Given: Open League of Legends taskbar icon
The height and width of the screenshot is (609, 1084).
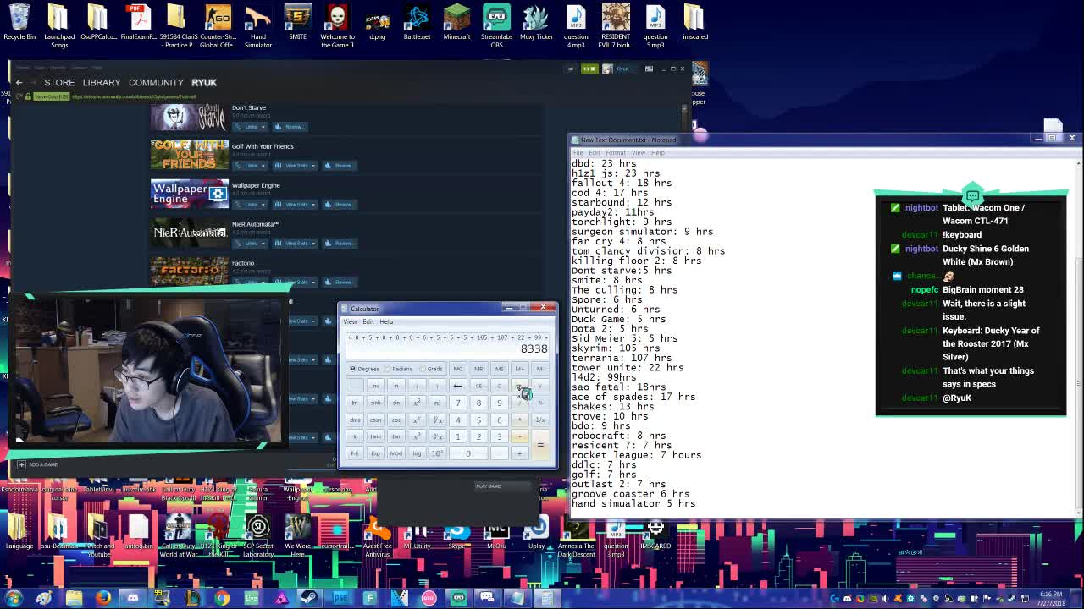Looking at the screenshot, I should [192, 598].
